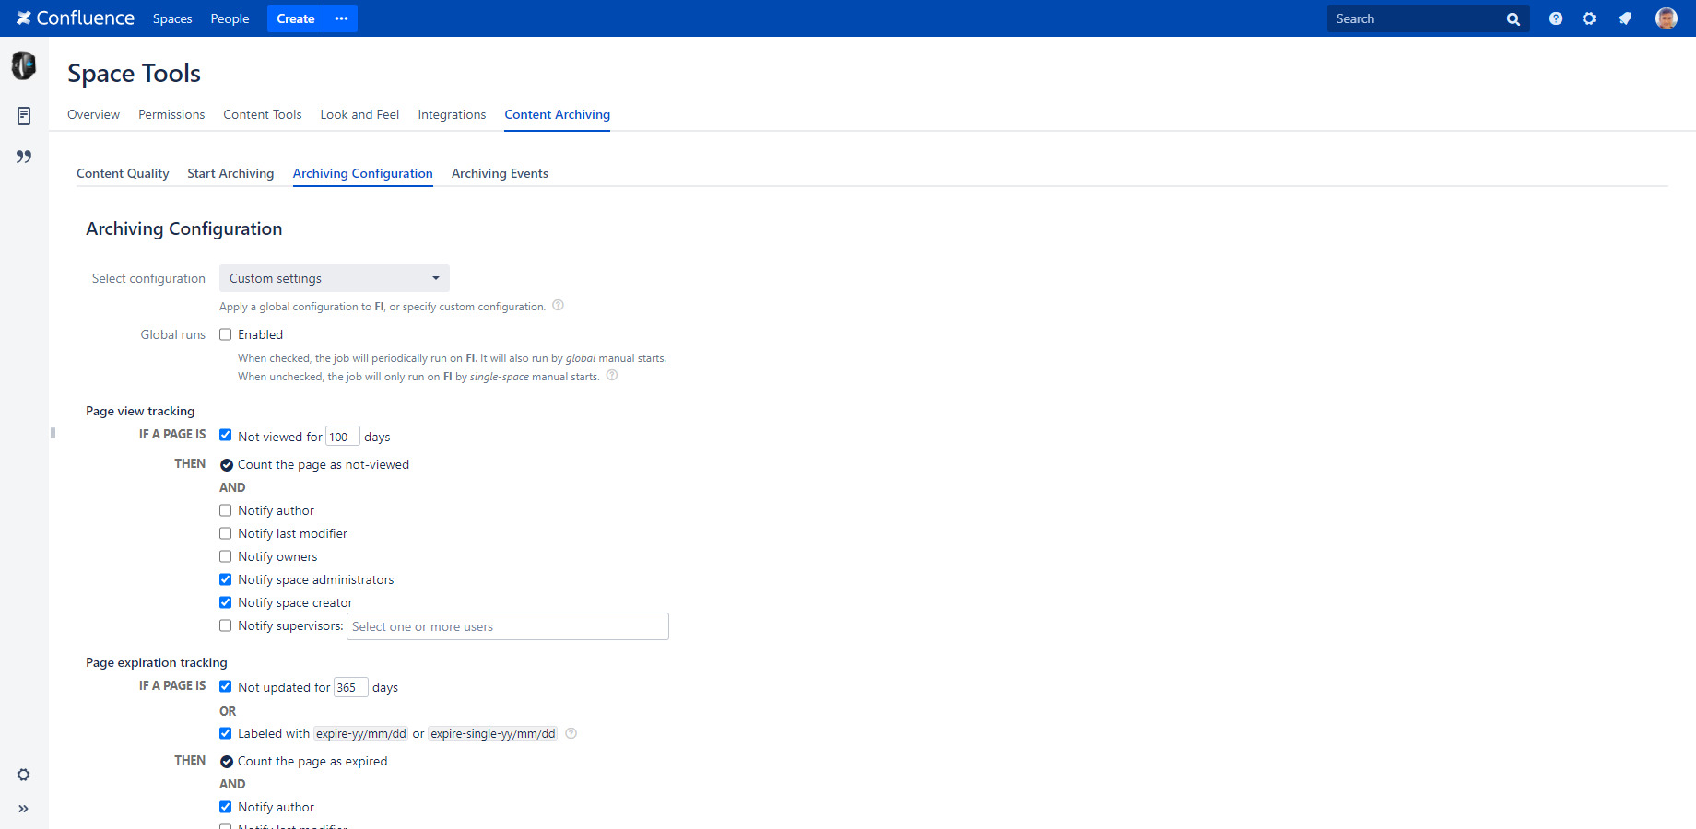Check the Notify last modifier option
This screenshot has width=1696, height=829.
coord(225,533)
